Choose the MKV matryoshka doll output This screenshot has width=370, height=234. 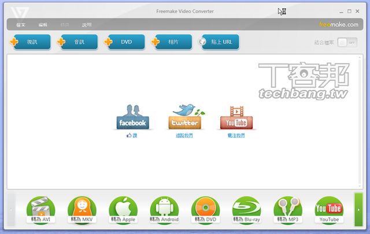(82, 210)
